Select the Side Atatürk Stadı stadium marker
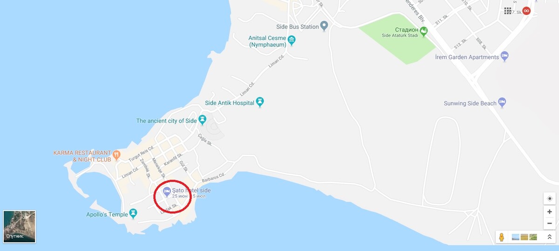 423,32
